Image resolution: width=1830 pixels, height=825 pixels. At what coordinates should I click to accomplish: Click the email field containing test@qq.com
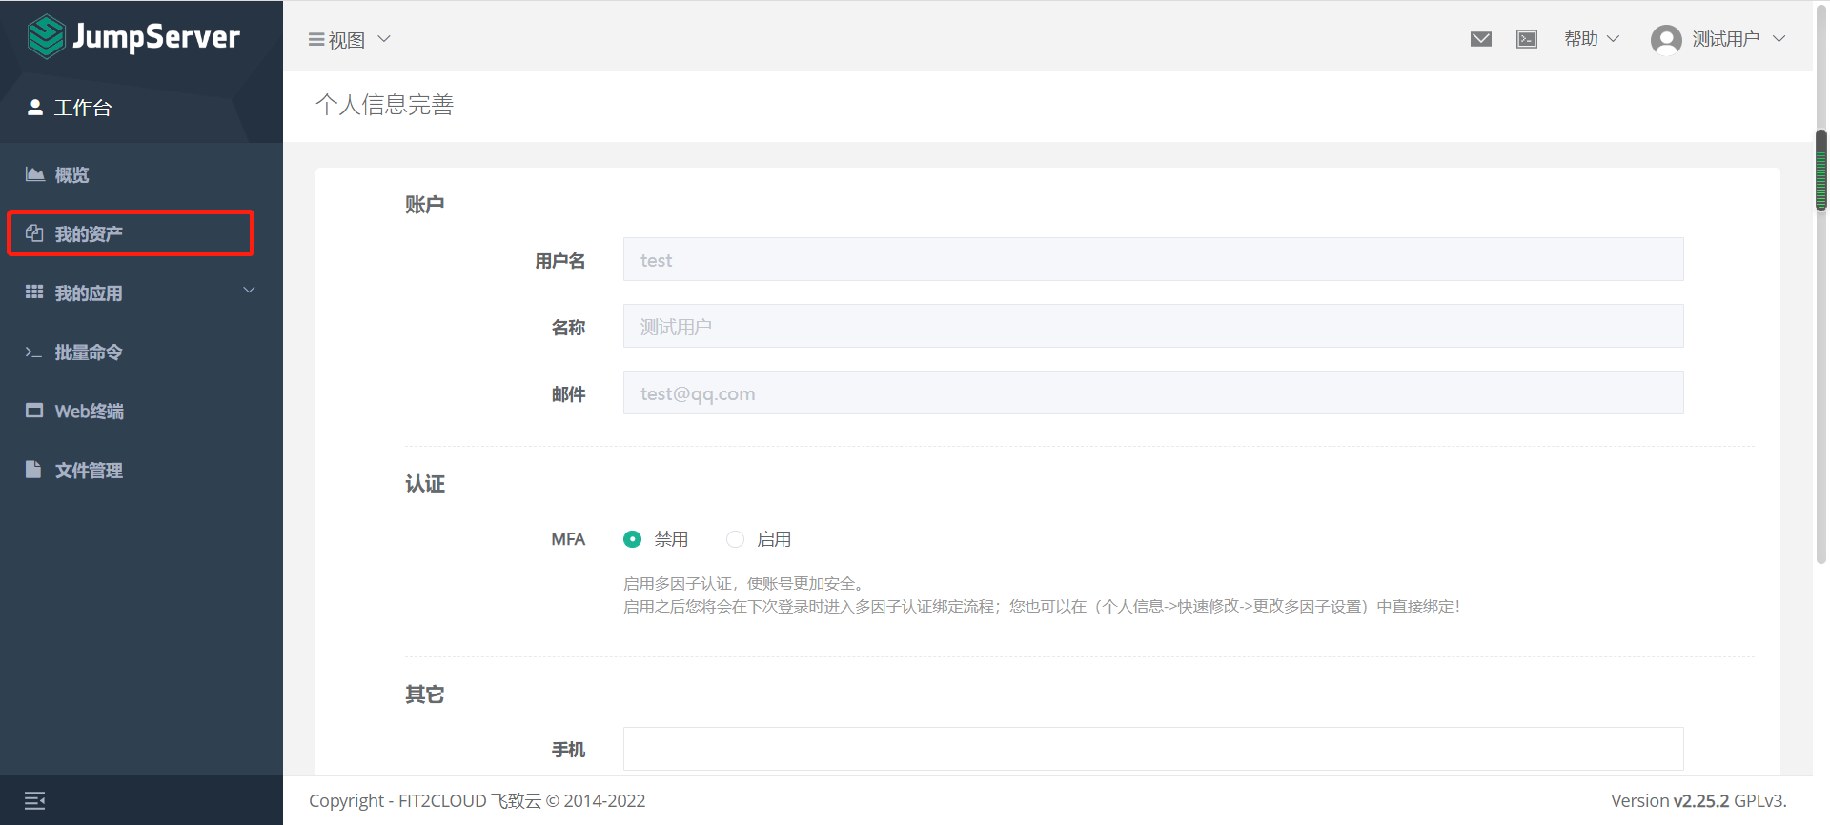point(1152,393)
